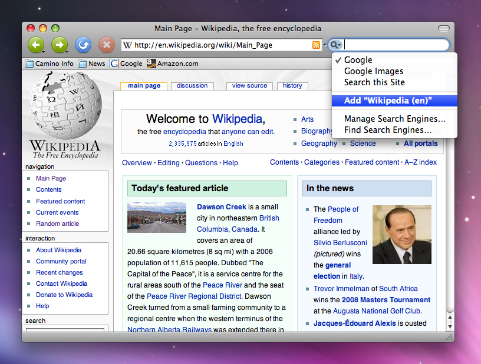Open the News bookmark folder

coord(92,64)
